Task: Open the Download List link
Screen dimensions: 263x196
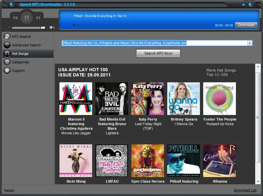Action: 245,190
